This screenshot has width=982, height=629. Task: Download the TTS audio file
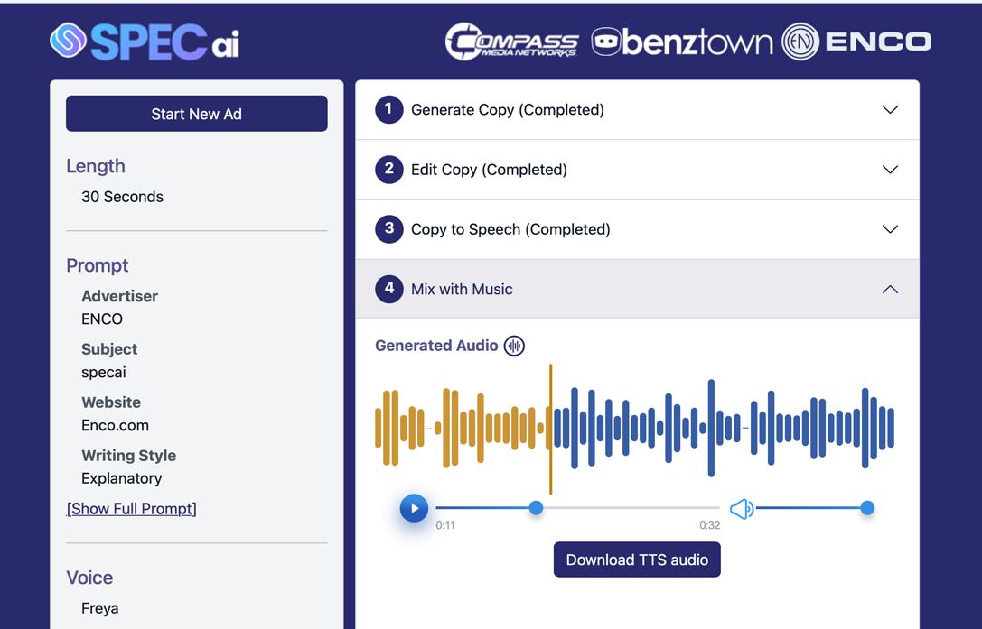point(637,560)
